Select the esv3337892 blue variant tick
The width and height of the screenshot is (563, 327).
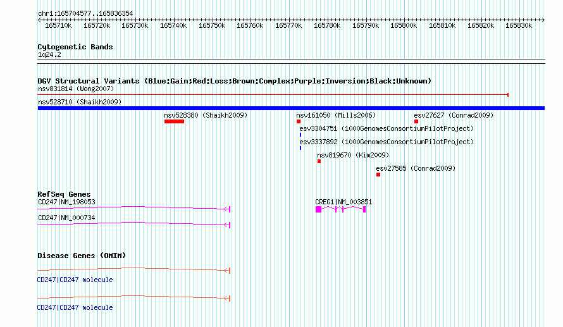300,148
